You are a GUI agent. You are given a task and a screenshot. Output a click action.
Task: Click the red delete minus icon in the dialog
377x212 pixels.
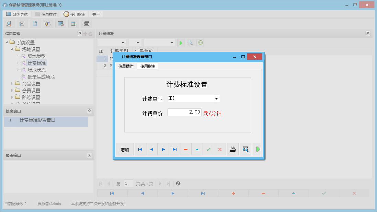(185, 149)
